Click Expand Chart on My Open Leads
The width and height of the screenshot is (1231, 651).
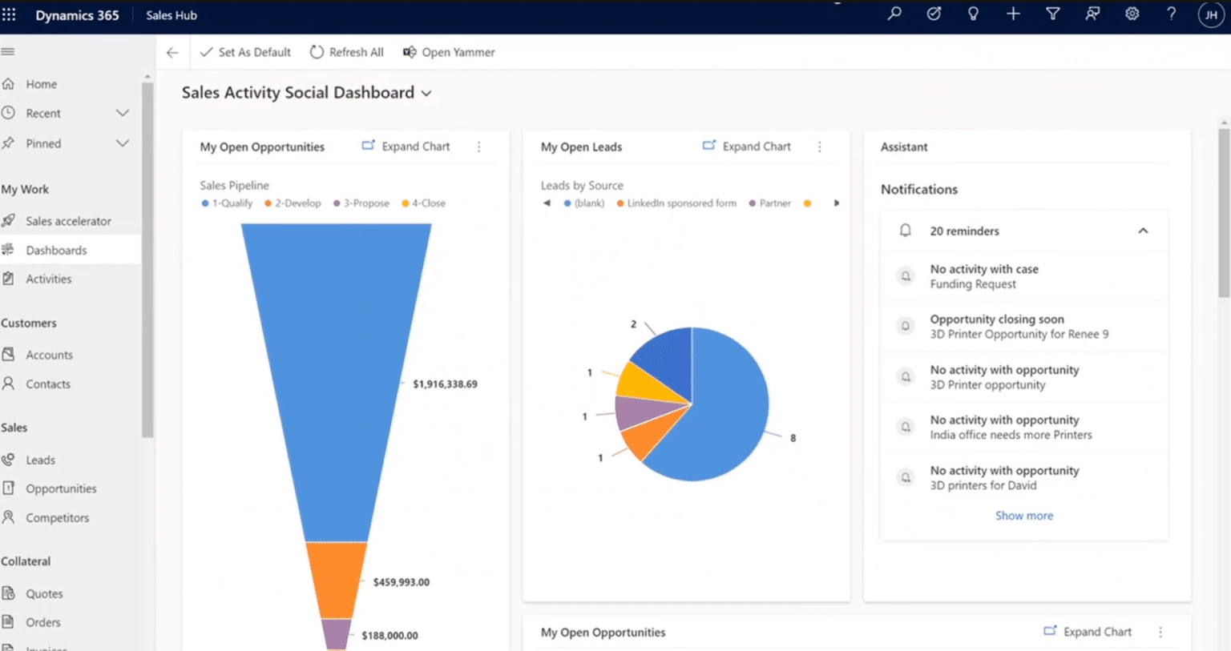click(x=745, y=146)
